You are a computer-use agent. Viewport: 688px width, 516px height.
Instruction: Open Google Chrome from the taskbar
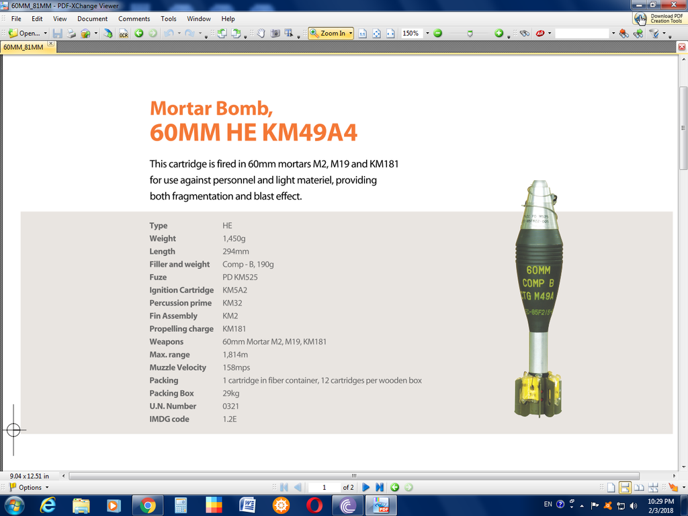tap(148, 505)
